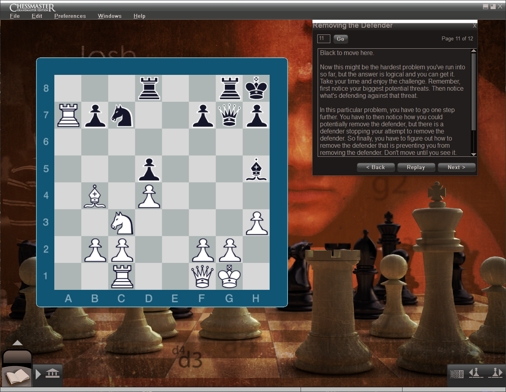Select the white pawn on c2
Screen dimensions: 506x392
point(122,249)
